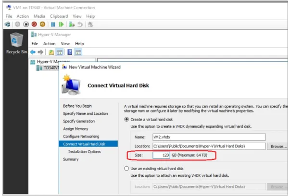289x196 pixels.
Task: Click the new disk Location path field
Action: click(x=209, y=146)
